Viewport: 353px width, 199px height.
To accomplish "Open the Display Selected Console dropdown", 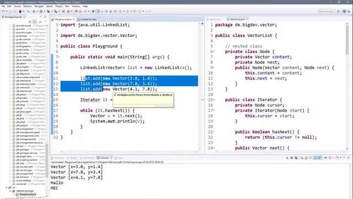I will (333, 158).
